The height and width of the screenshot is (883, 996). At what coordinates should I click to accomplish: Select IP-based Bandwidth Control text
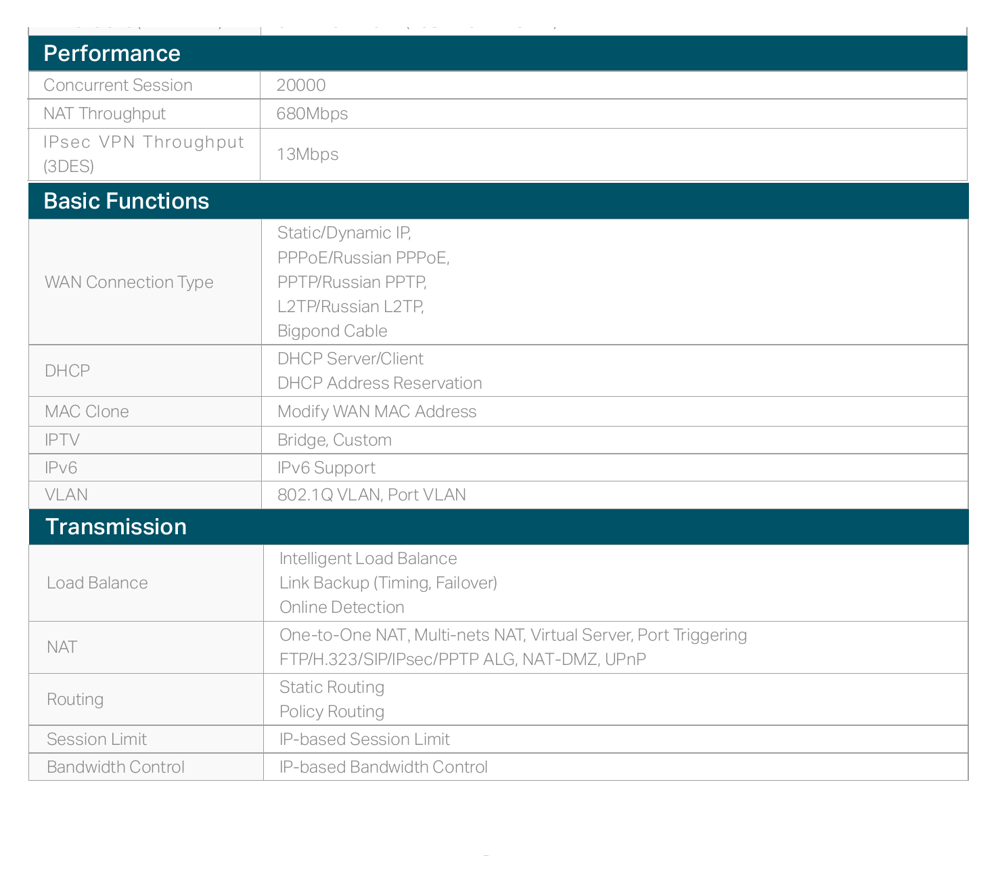(384, 767)
